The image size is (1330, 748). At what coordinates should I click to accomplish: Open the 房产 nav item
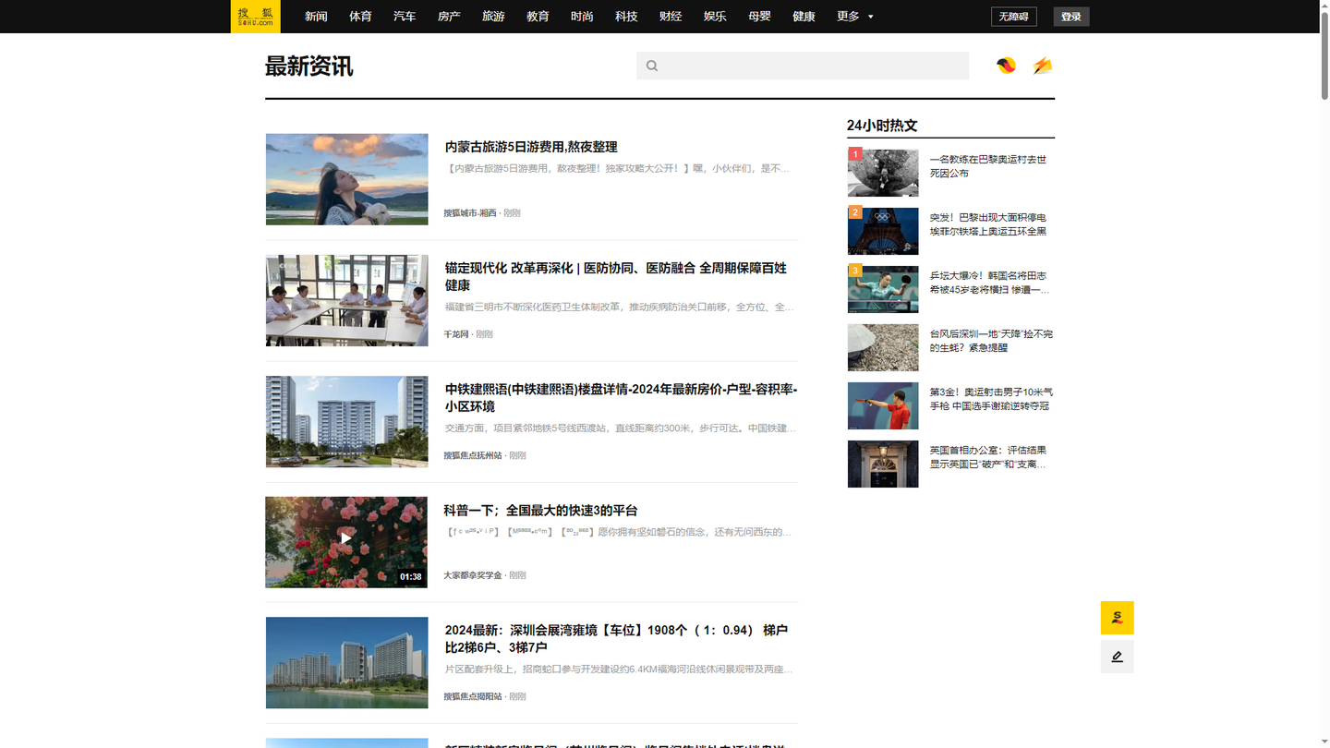coord(449,17)
